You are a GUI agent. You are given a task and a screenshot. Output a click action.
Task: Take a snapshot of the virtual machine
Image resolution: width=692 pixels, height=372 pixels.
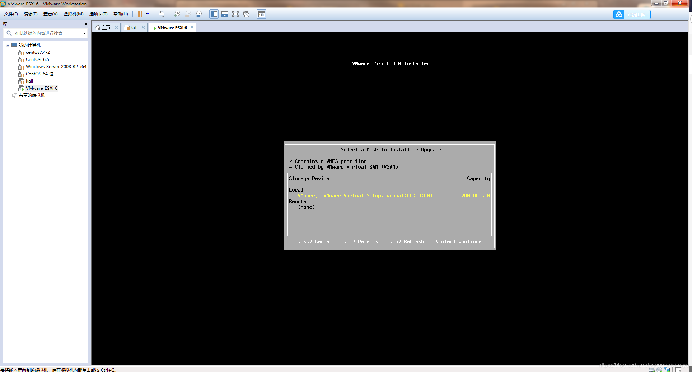tap(177, 14)
